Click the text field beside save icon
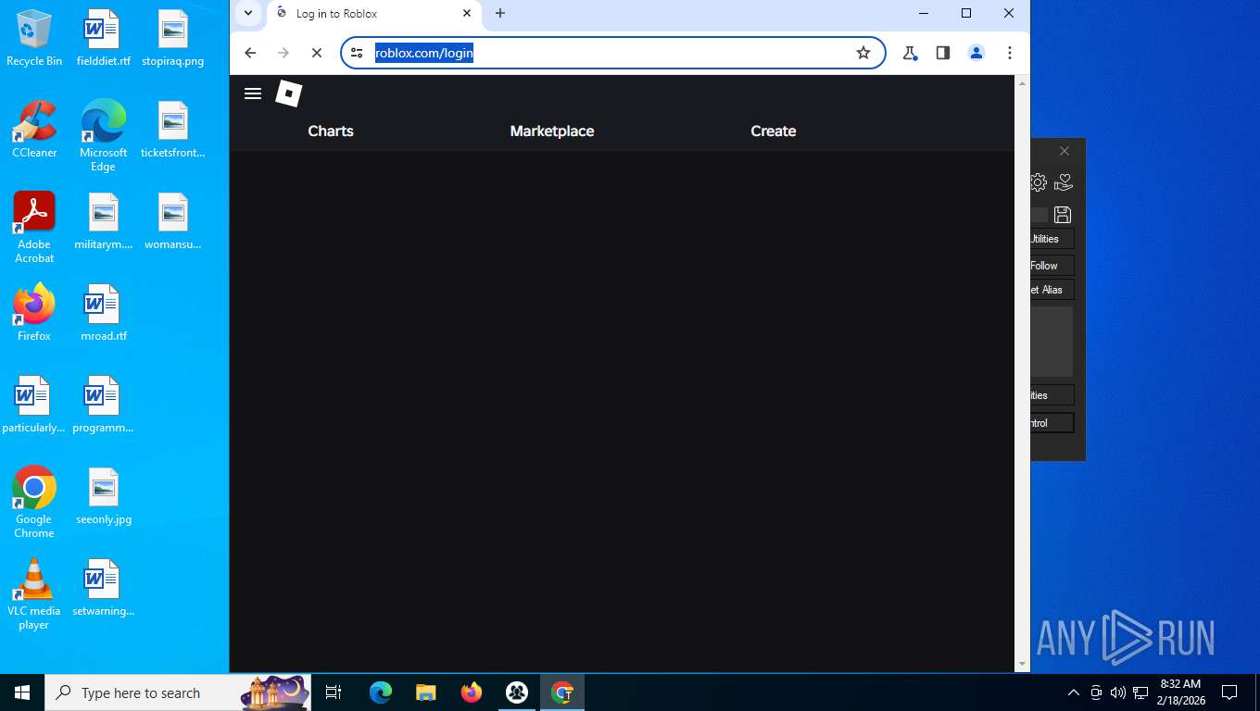This screenshot has width=1260, height=711. click(x=1039, y=215)
